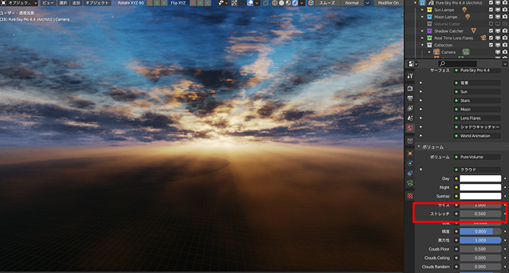Screen dimensions: 509x273
Task: Open the World properties tab icon
Action: coord(410,128)
